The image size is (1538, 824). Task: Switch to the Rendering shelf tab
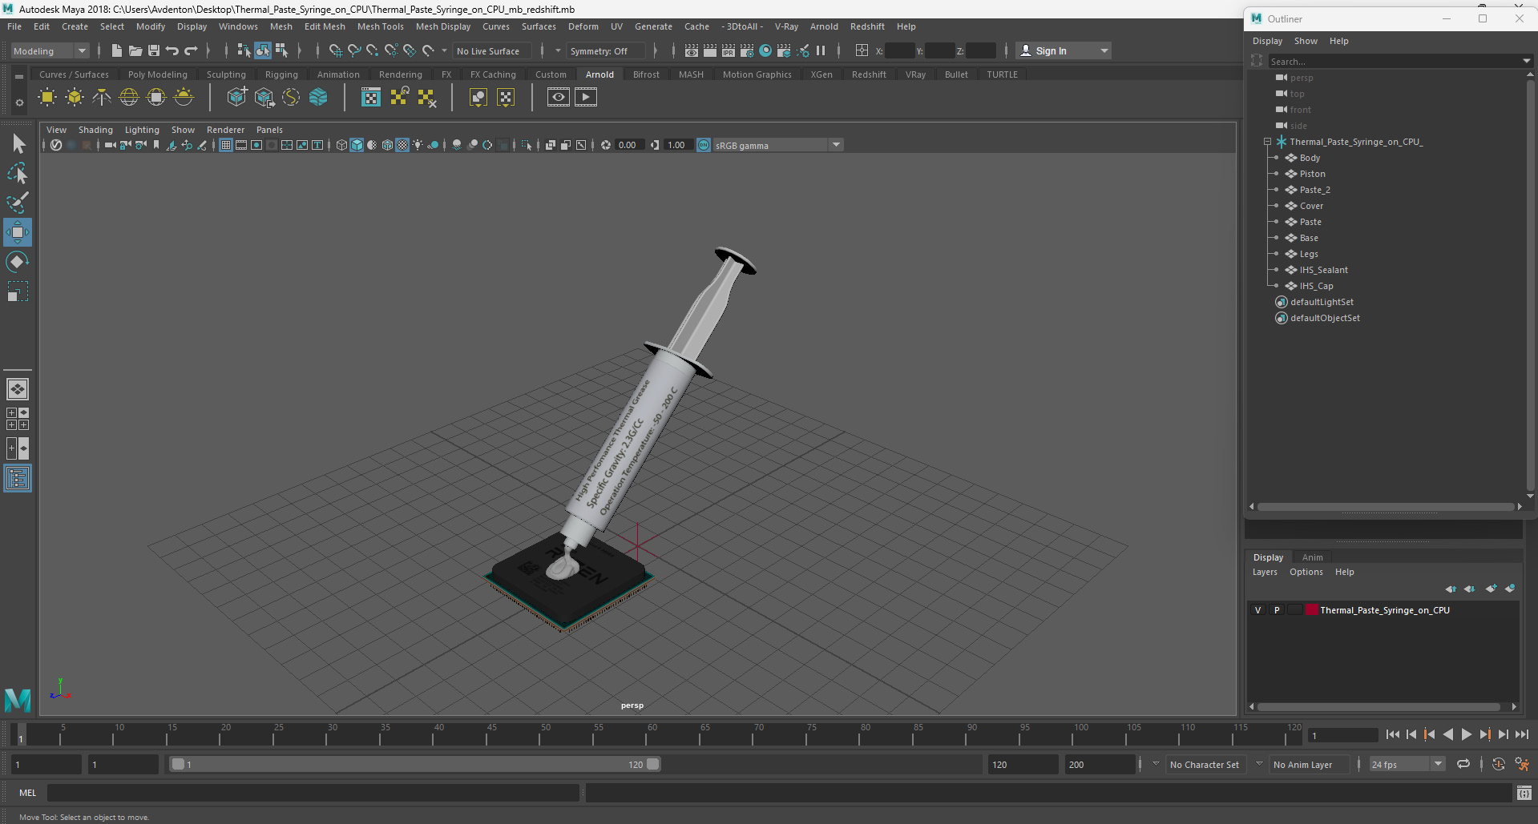pyautogui.click(x=400, y=74)
